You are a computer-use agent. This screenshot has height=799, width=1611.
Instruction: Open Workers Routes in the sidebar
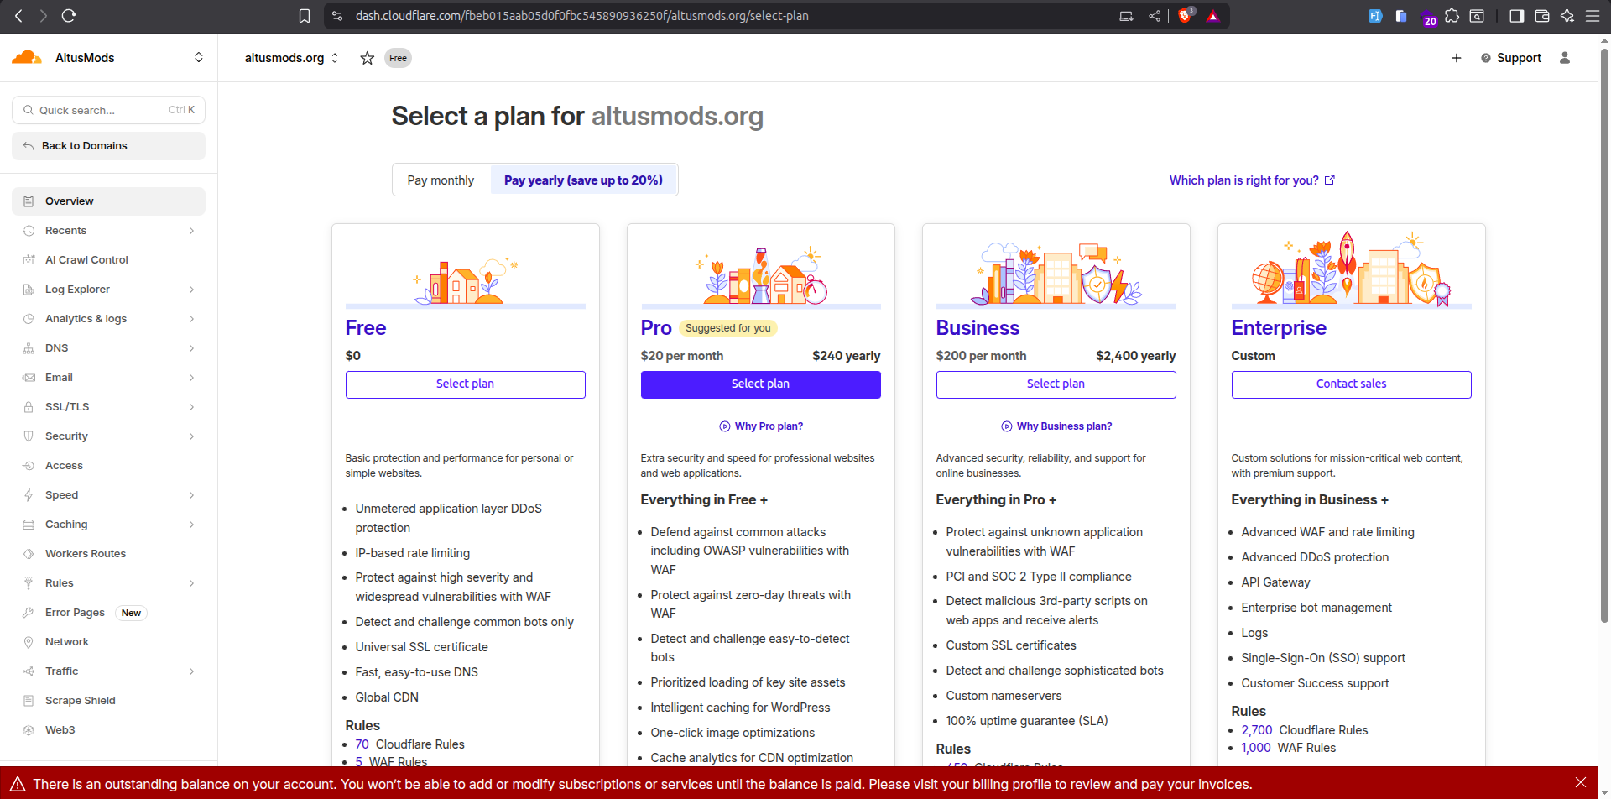pos(85,553)
